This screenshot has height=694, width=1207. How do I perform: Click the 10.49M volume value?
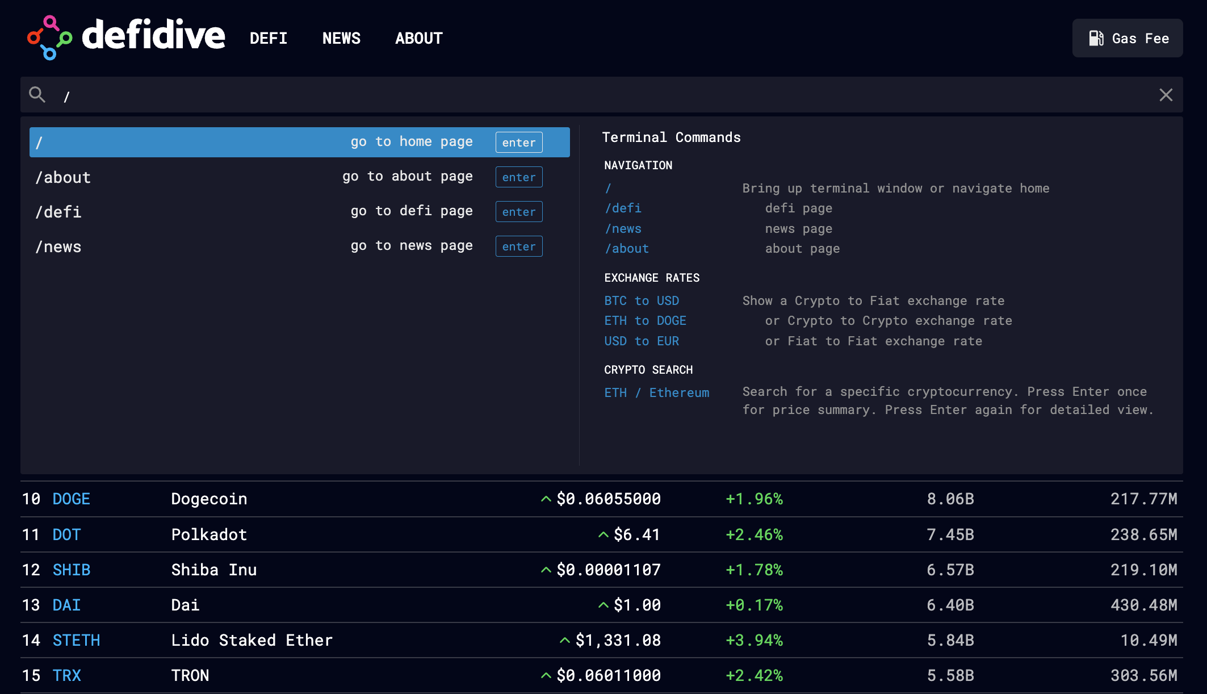click(1149, 640)
